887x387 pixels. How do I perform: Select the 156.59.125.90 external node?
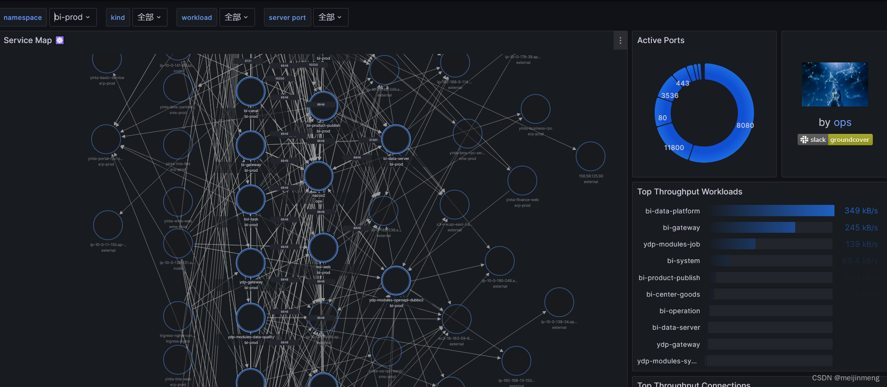click(590, 156)
